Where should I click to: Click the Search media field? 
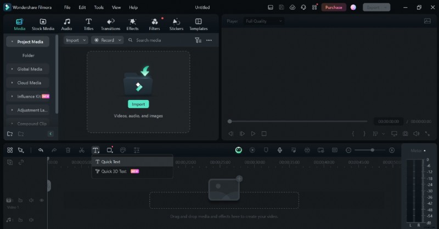coord(156,40)
